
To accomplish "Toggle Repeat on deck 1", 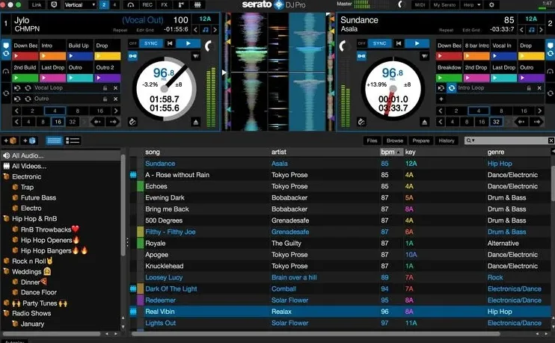I will point(120,31).
